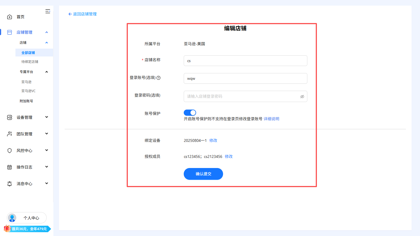Screen dimensions: 420x236
Task: Click the 消息中心 bell icon
Action: click(9, 183)
